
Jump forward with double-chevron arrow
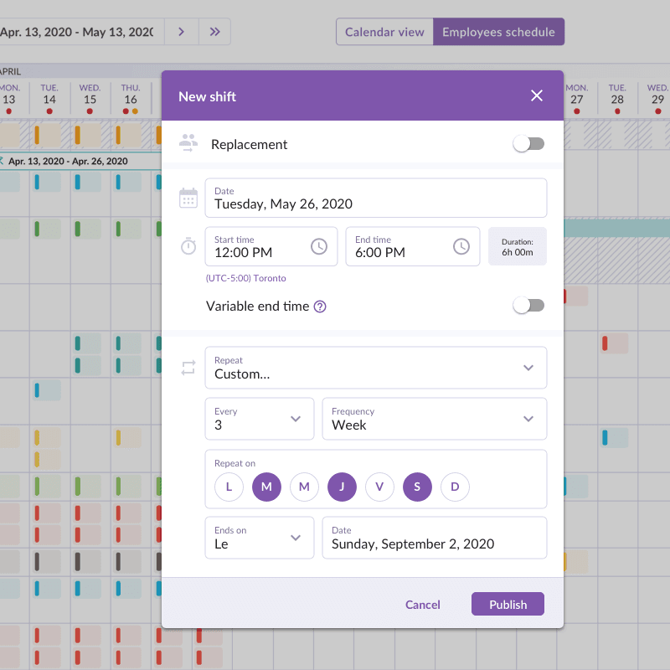pyautogui.click(x=215, y=32)
